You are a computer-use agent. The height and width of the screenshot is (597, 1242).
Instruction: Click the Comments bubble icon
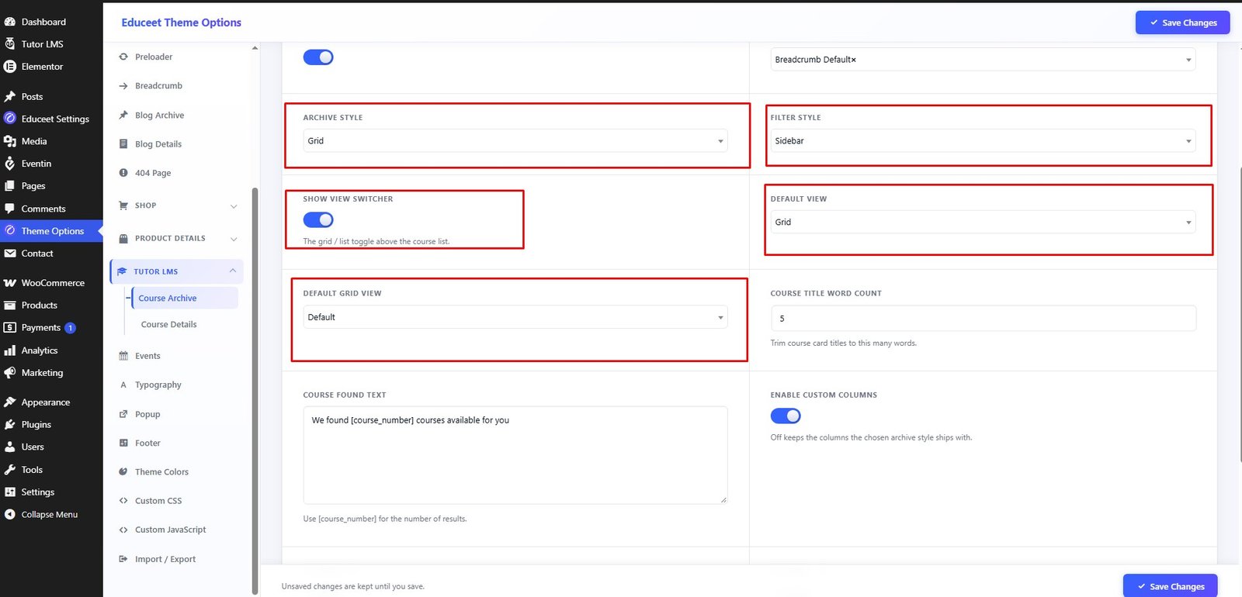tap(10, 209)
